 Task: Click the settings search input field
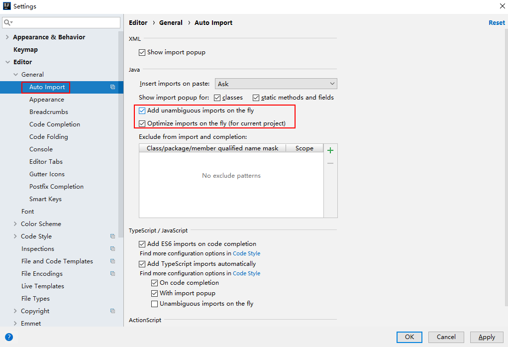click(65, 23)
